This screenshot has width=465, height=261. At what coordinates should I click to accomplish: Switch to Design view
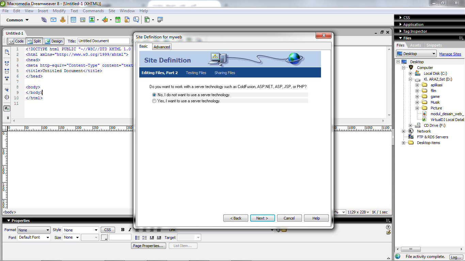coord(53,41)
